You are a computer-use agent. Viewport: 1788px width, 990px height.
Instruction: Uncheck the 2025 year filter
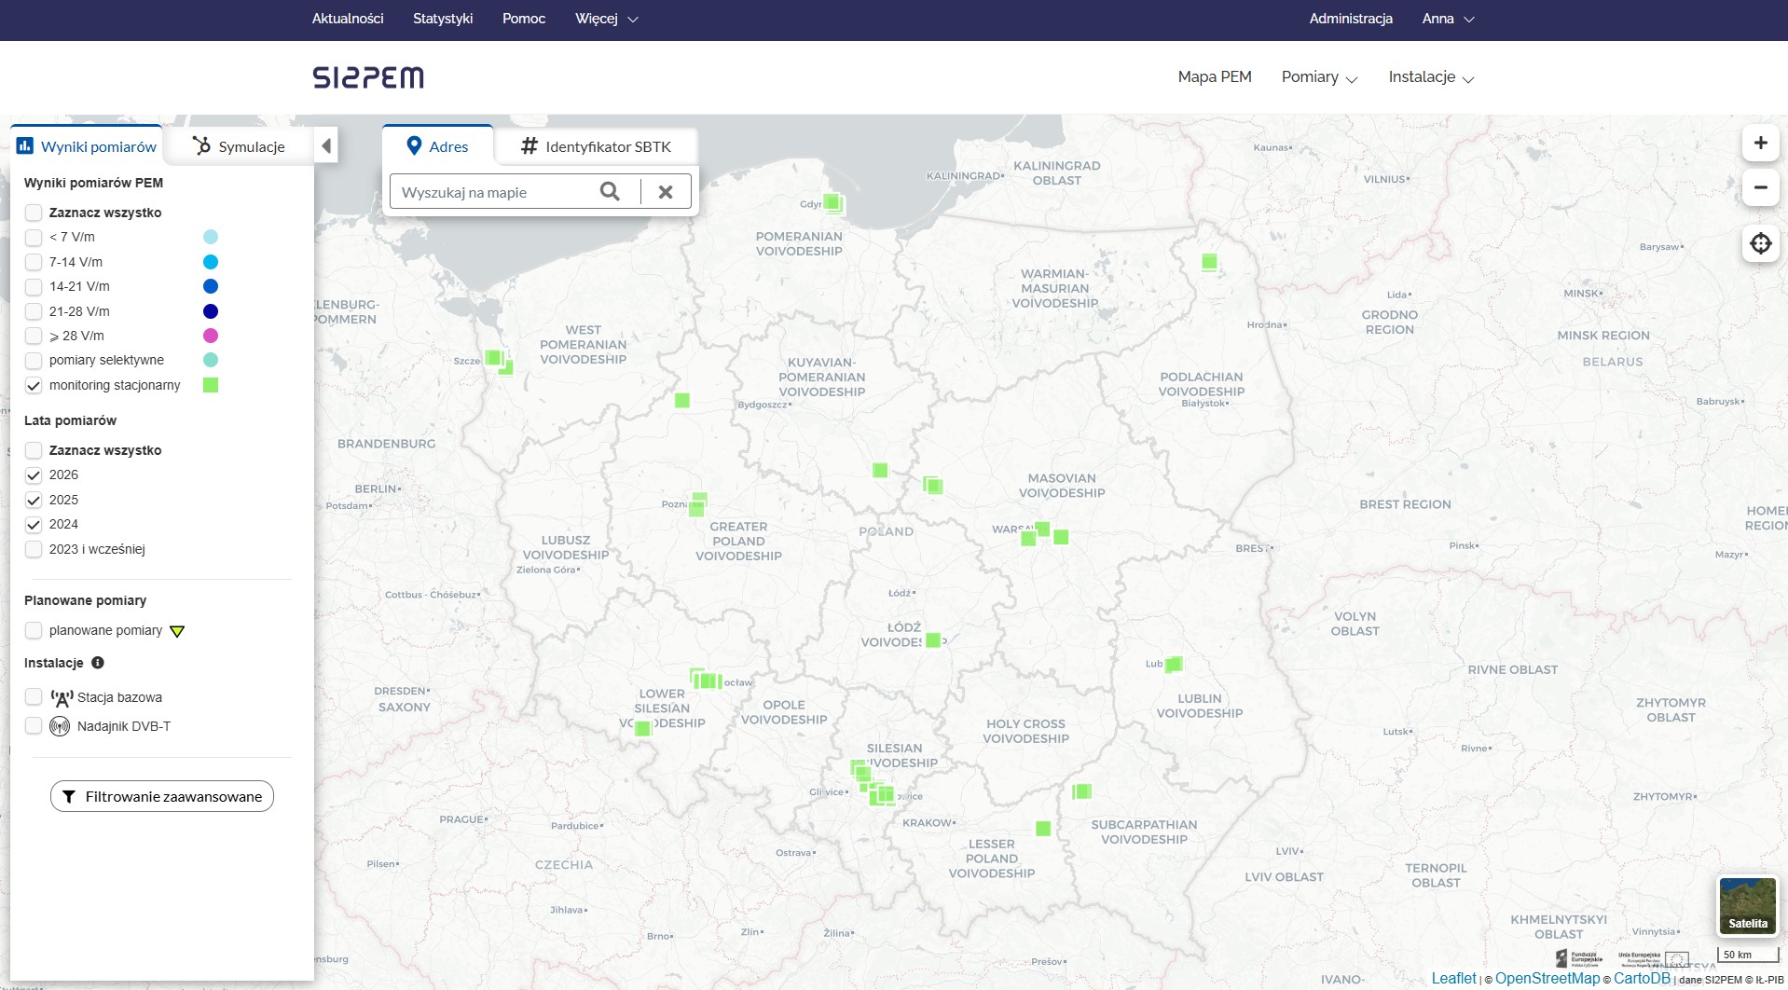point(34,500)
